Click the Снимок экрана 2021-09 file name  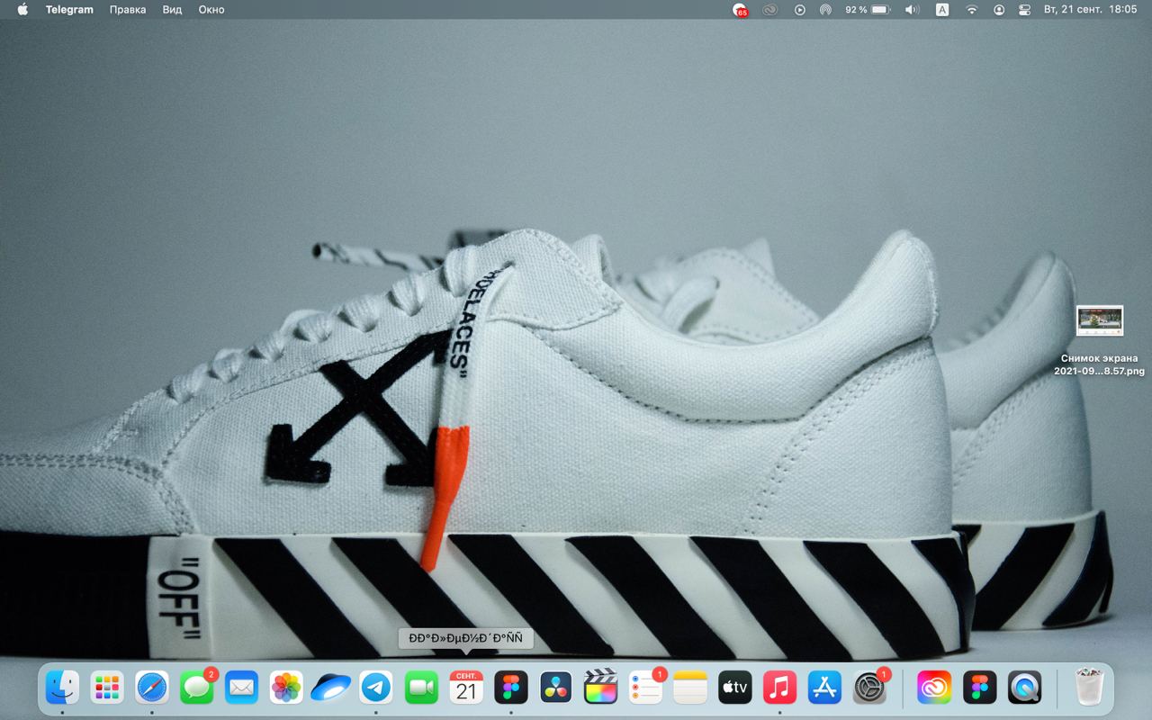[x=1099, y=364]
